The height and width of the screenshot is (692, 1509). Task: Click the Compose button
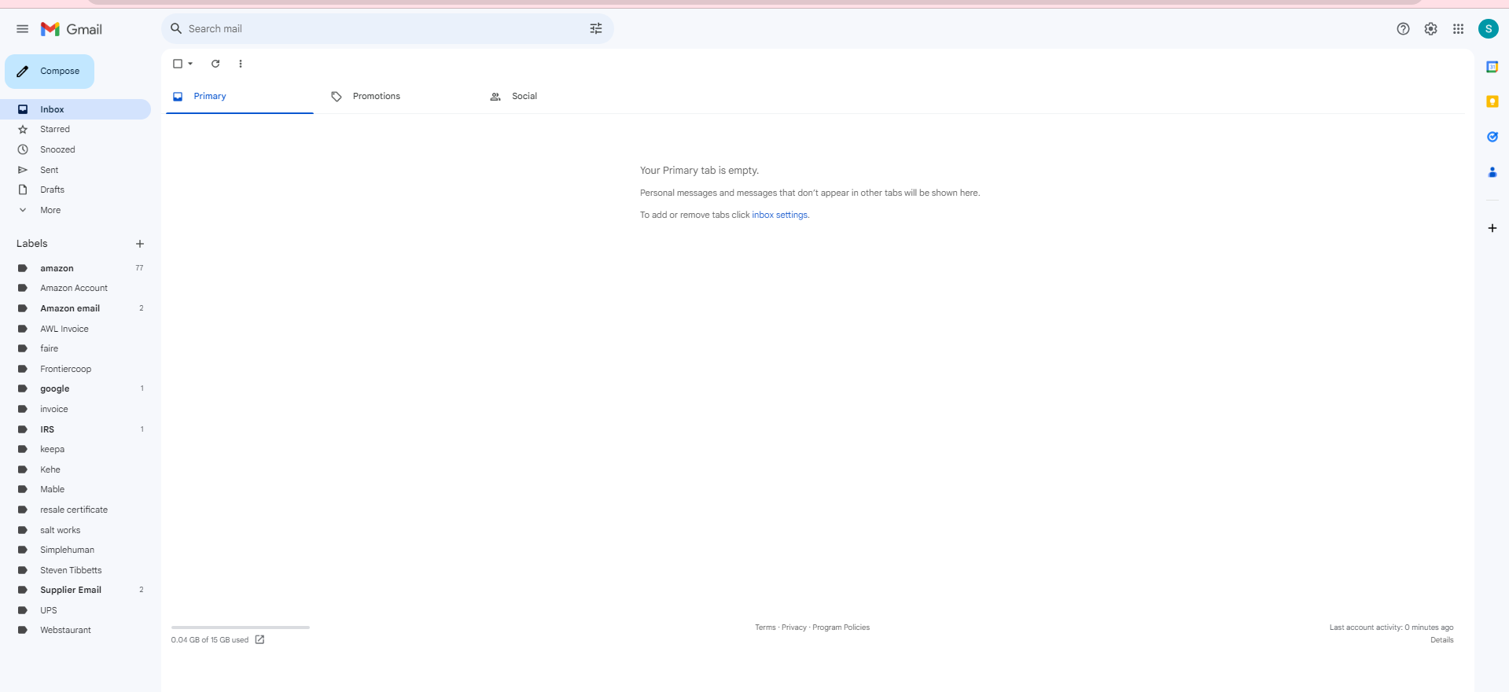(x=50, y=72)
